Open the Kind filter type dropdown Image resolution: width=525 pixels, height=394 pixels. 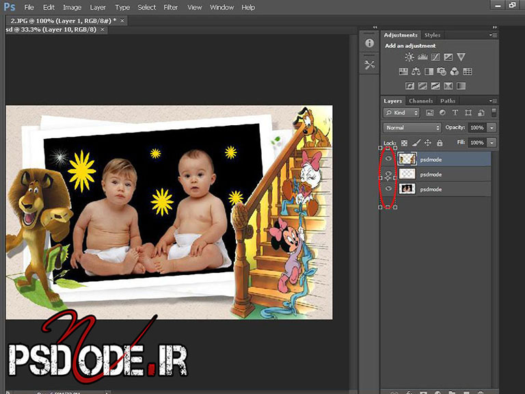(401, 113)
